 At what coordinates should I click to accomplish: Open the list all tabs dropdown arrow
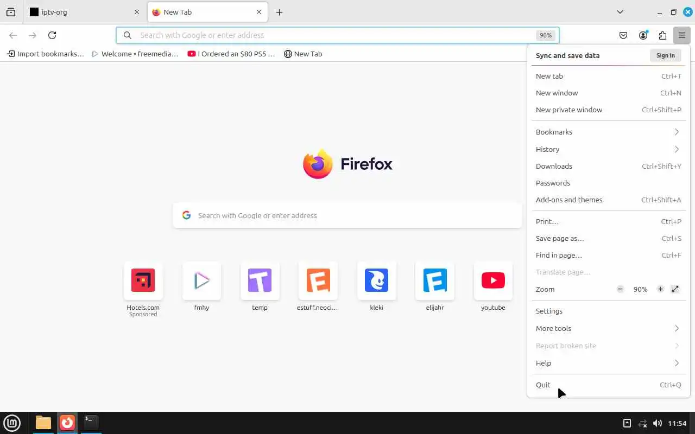[x=620, y=12]
